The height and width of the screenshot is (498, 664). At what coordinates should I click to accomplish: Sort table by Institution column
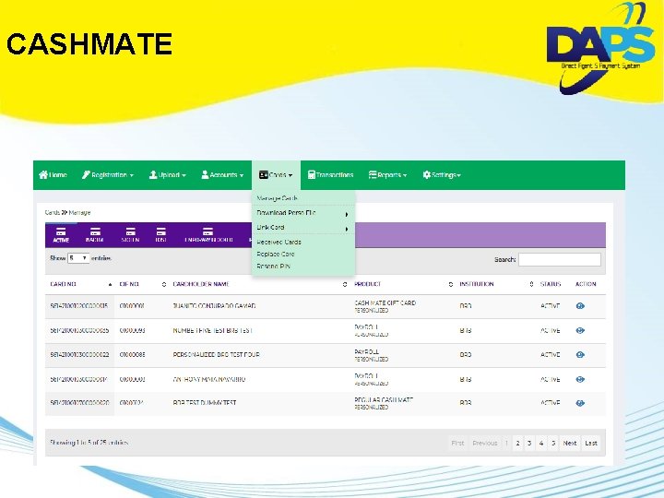(x=496, y=284)
